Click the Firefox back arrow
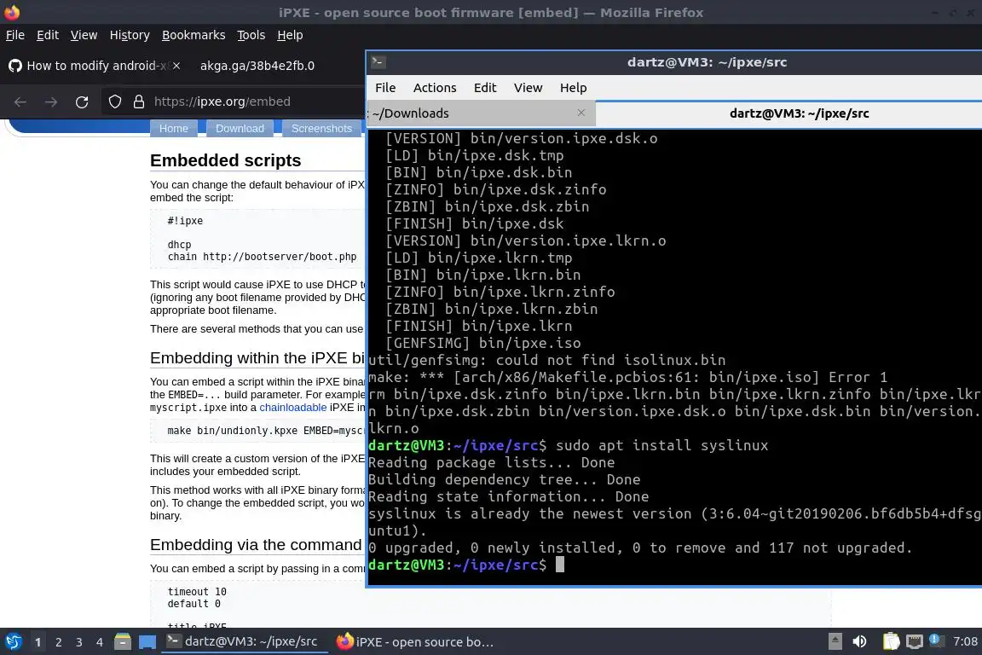982x655 pixels. coord(20,101)
